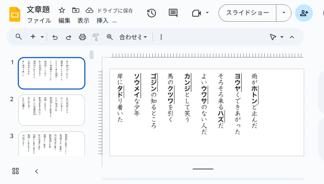Image resolution: width=324 pixels, height=184 pixels.
Task: Expand the new slide layout dropdown arrow
Action: [42, 37]
